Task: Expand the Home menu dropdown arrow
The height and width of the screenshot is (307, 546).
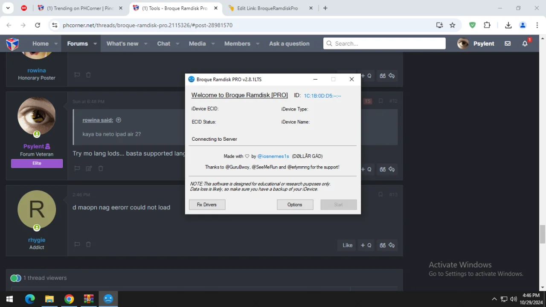Action: 56,43
